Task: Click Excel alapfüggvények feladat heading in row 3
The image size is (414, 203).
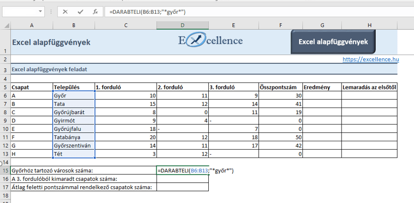Action: tap(50, 70)
